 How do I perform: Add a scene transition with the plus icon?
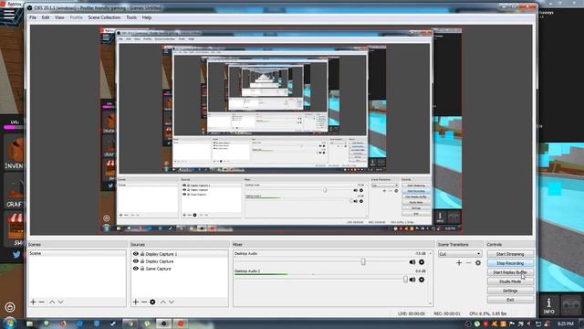[x=459, y=263]
